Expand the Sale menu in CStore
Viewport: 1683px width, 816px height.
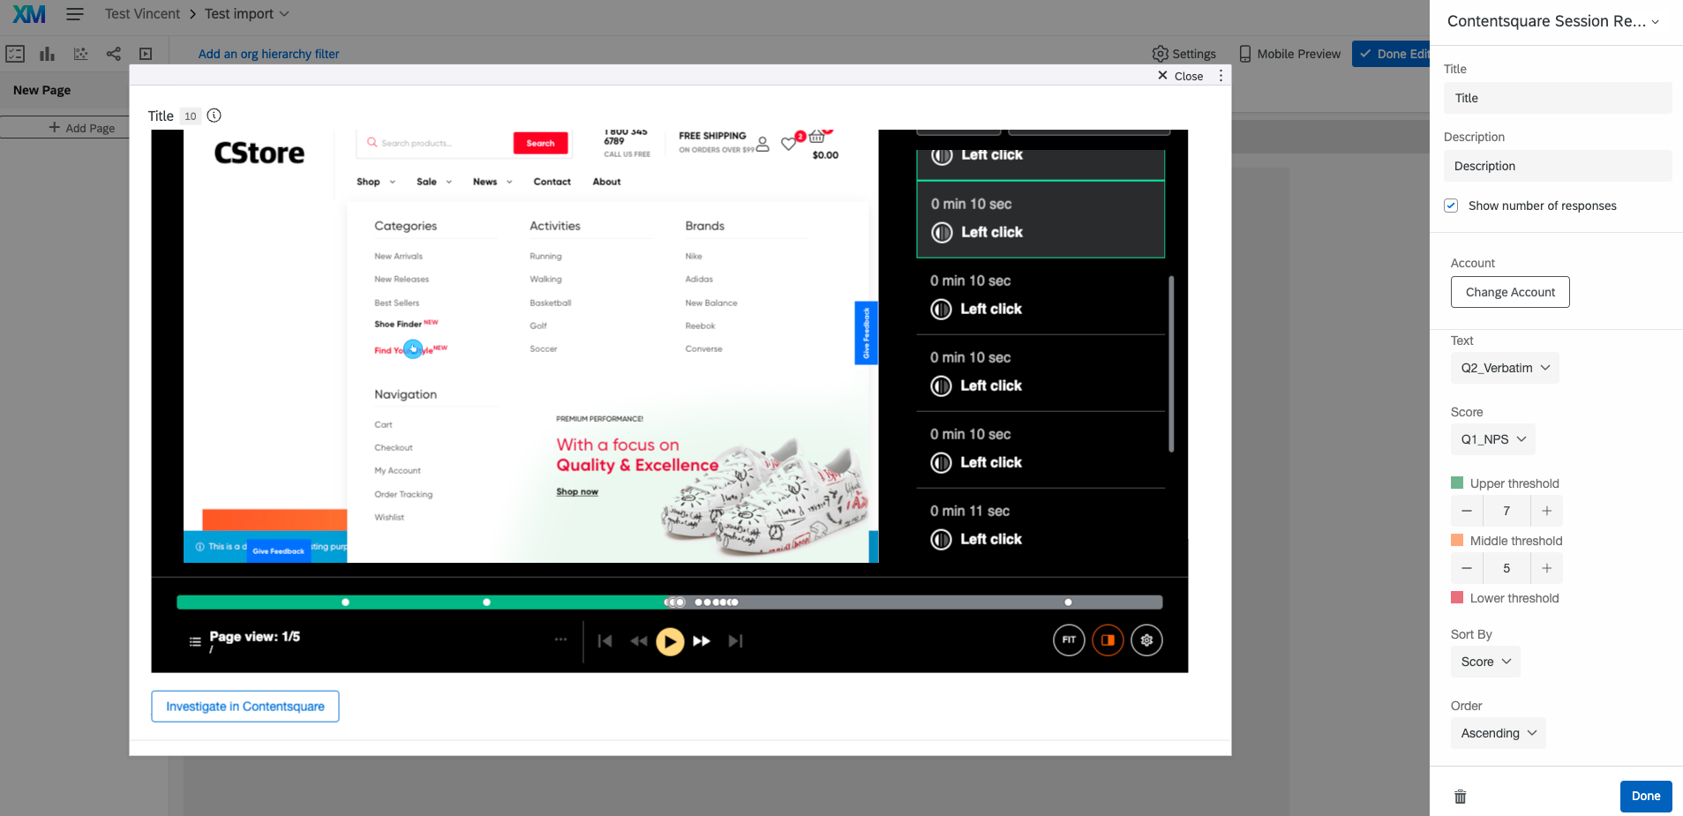(x=434, y=182)
